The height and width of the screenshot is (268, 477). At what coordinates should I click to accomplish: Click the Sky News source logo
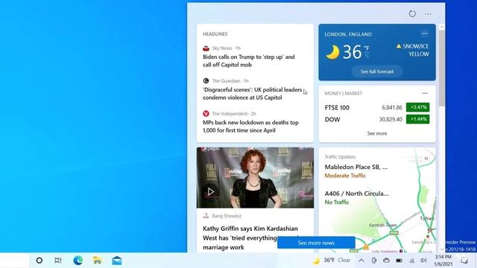pos(206,48)
